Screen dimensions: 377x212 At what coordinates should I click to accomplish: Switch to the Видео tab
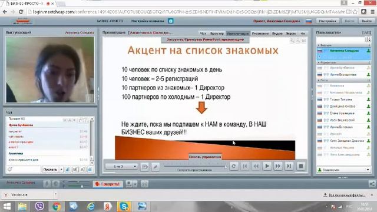click(x=277, y=34)
